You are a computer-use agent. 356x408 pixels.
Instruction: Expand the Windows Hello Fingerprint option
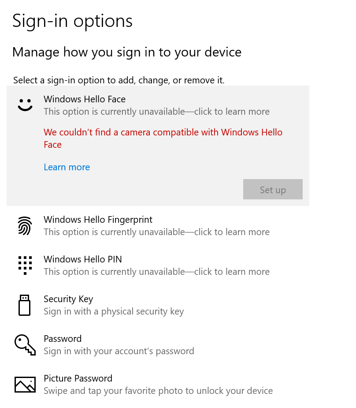click(x=98, y=219)
